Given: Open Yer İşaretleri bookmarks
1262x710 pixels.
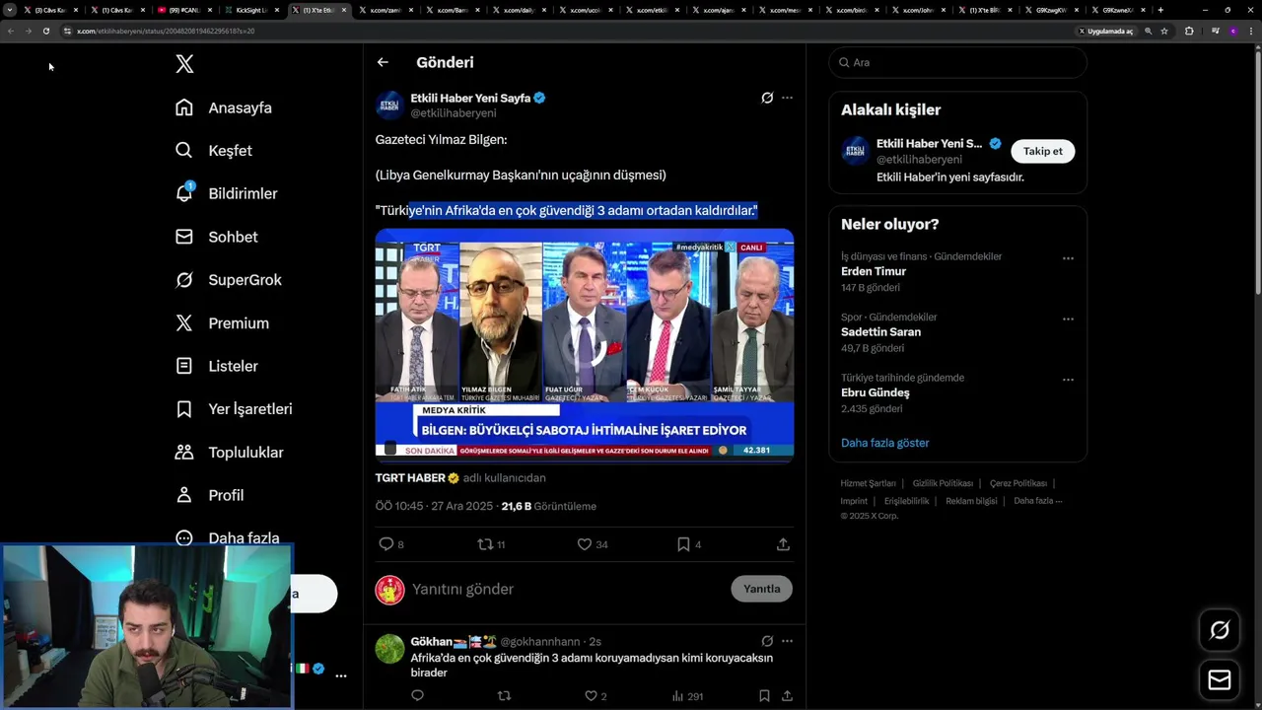Looking at the screenshot, I should pyautogui.click(x=234, y=409).
